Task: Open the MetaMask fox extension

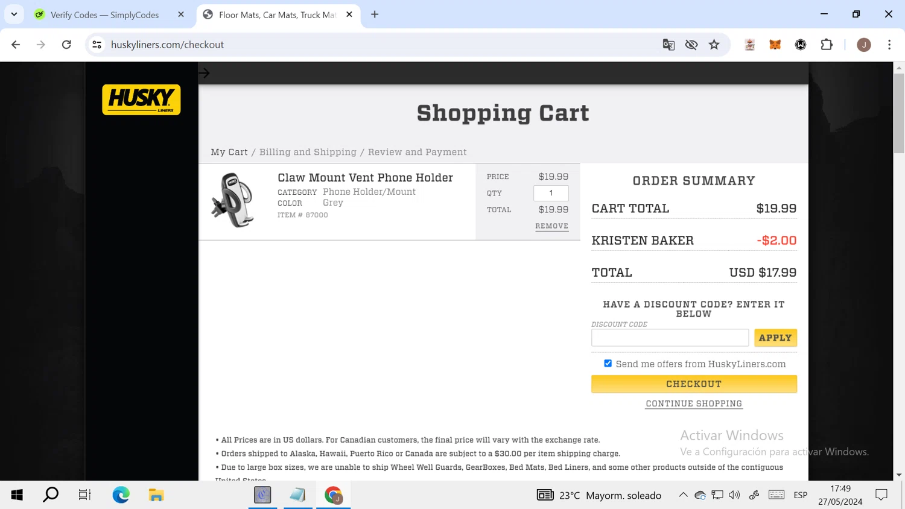Action: (775, 45)
